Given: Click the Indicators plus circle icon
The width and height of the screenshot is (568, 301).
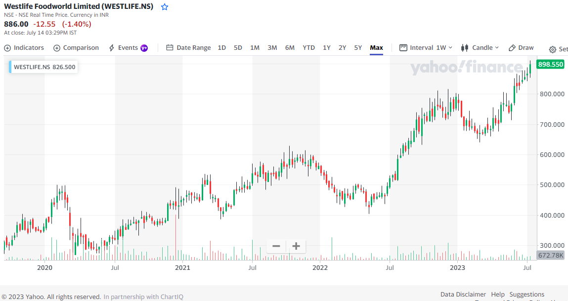Looking at the screenshot, I should [7, 48].
